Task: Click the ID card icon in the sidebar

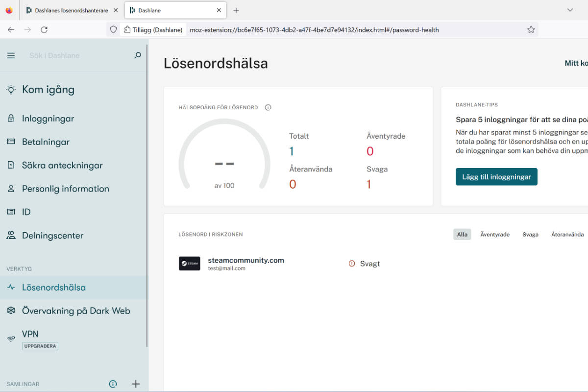Action: [11, 212]
